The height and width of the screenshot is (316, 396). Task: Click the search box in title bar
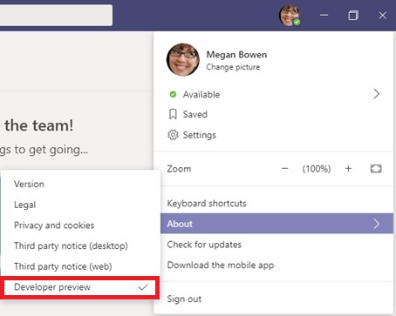pos(56,15)
